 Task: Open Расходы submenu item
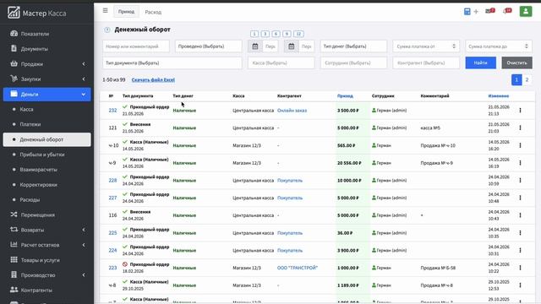tap(47, 199)
